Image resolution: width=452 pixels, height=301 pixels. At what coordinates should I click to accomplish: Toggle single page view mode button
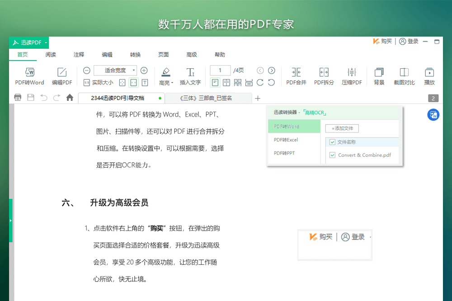point(215,82)
